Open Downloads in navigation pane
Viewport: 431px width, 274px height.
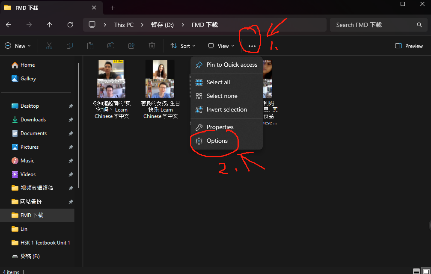coord(33,120)
